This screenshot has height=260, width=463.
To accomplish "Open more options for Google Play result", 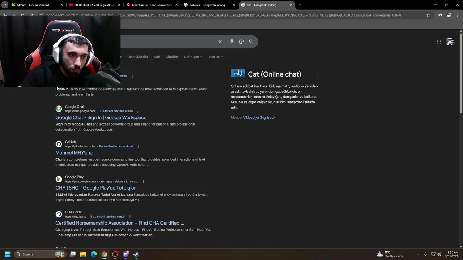I will pyautogui.click(x=143, y=182).
